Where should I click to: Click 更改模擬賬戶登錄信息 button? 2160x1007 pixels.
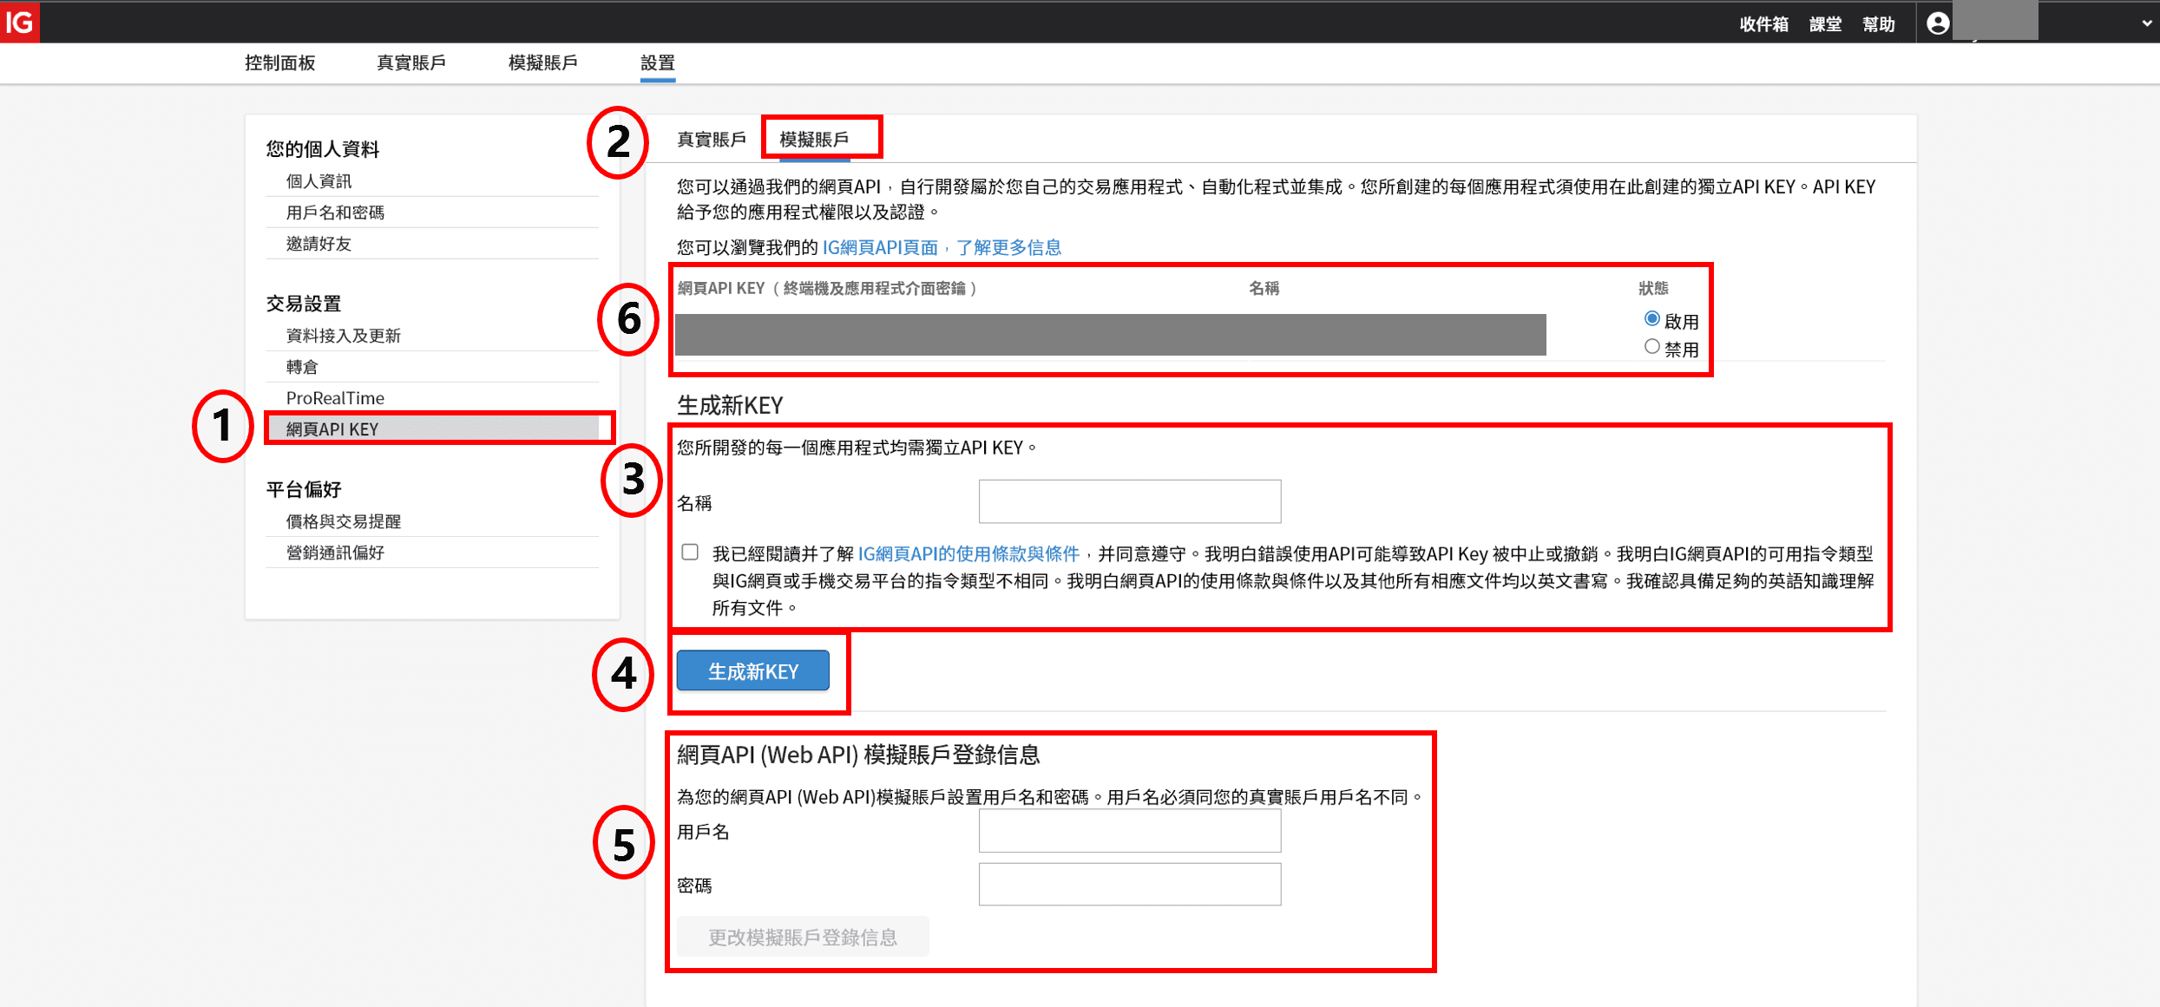[803, 937]
